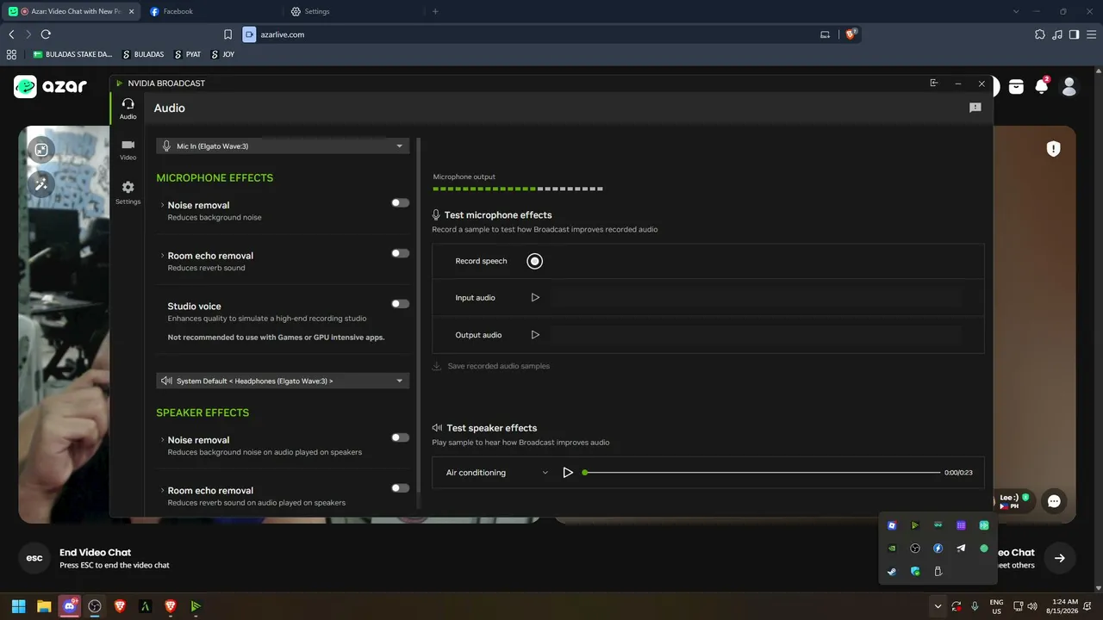Image resolution: width=1103 pixels, height=620 pixels.
Task: Switch to the Audio tab in NVIDIA Broadcast
Action: click(x=128, y=108)
